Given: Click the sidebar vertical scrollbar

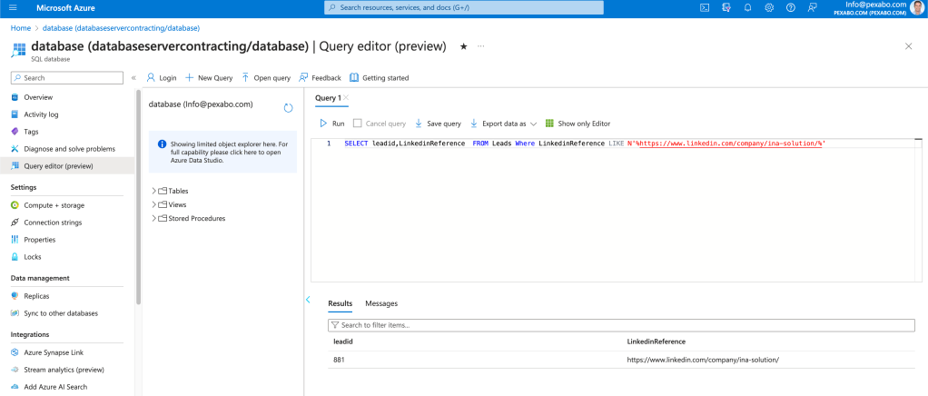Looking at the screenshot, I should [139, 197].
